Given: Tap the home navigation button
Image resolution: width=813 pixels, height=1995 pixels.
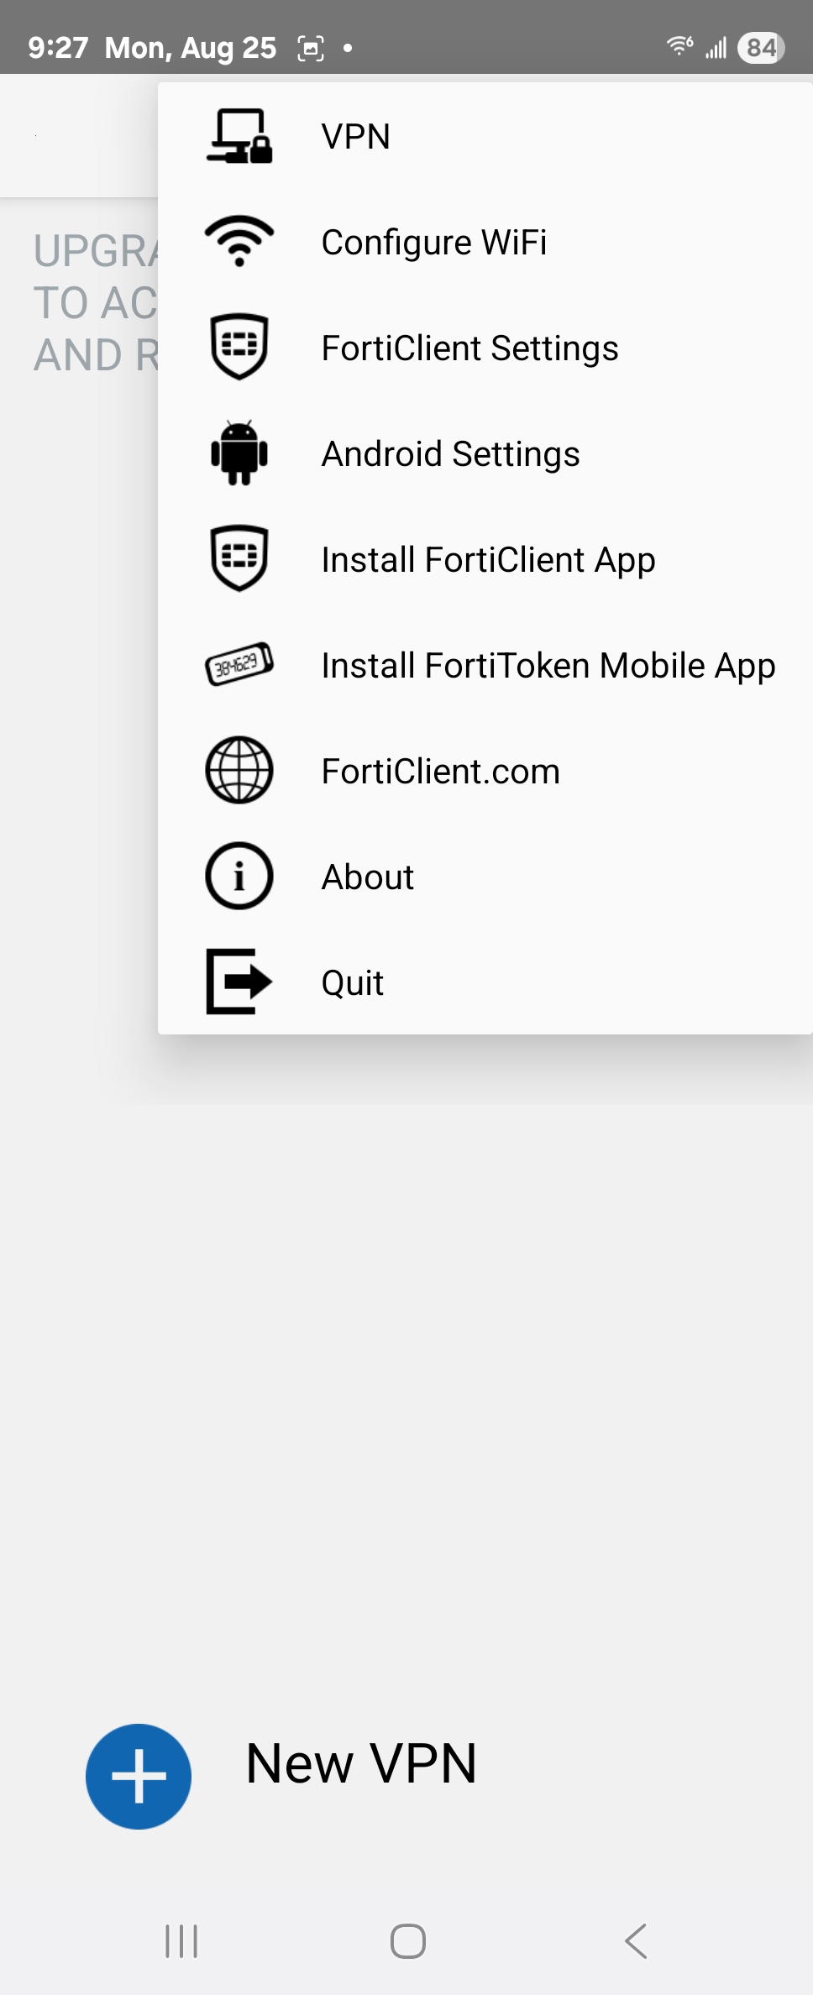Looking at the screenshot, I should click(407, 1940).
